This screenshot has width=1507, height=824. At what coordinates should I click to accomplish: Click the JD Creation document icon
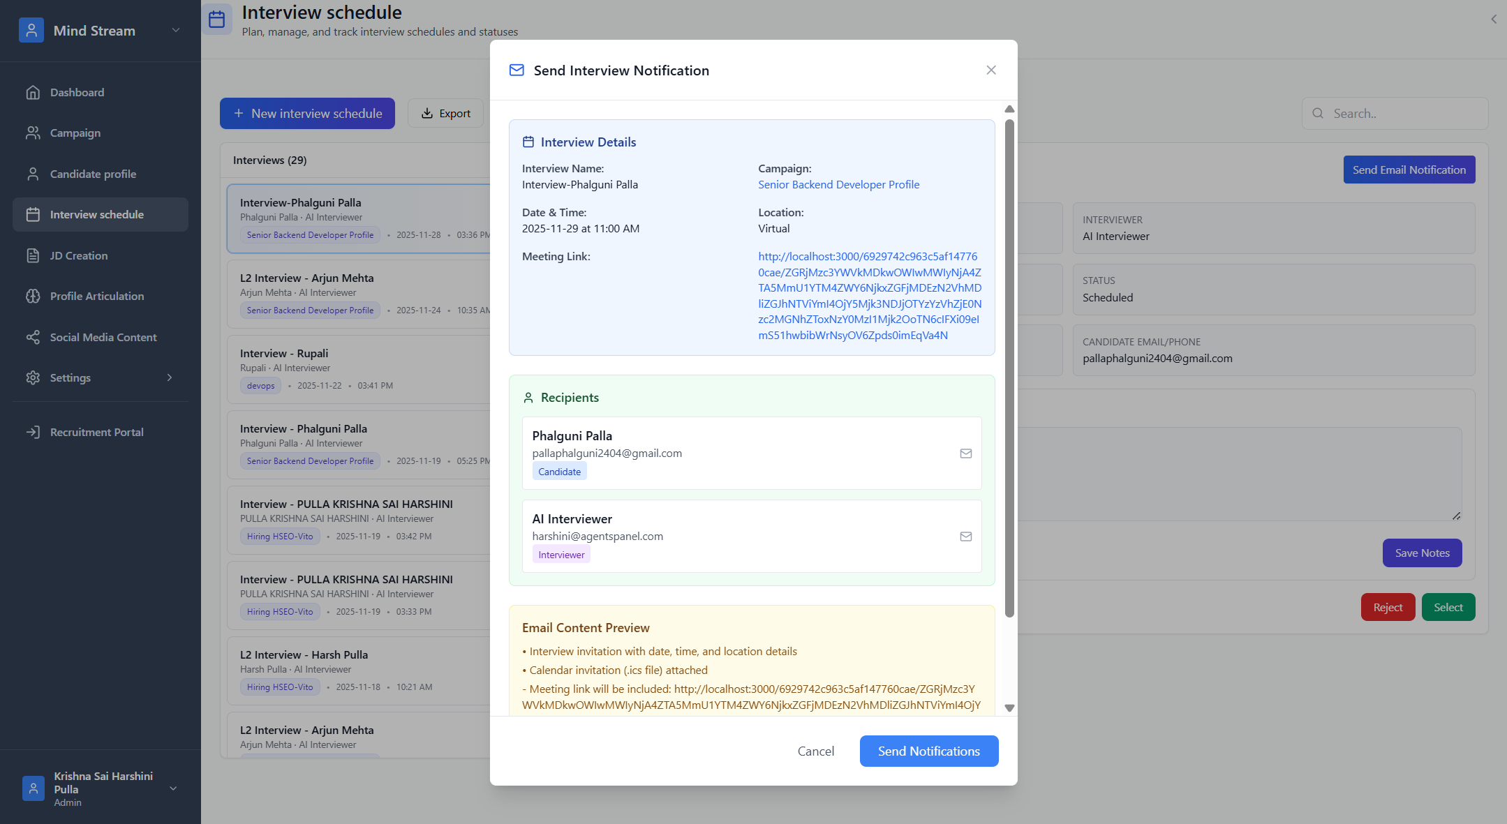[x=33, y=255]
